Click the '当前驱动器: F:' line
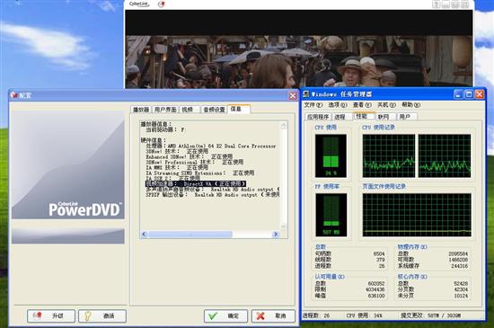Viewport: 494px width, 328px height. (166, 129)
